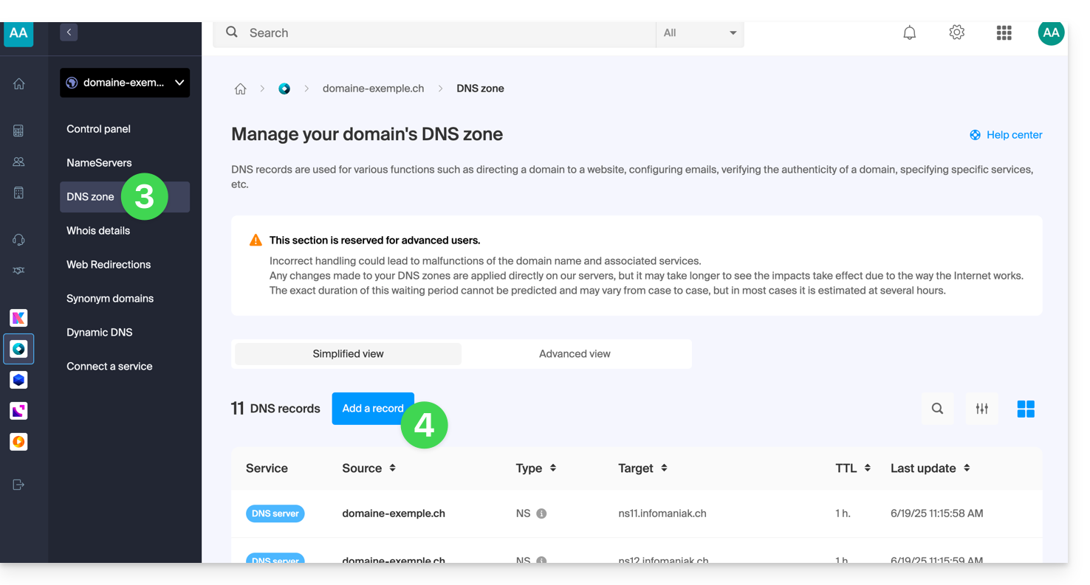Image resolution: width=1090 pixels, height=585 pixels.
Task: Collapse the sidebar with chevron button
Action: point(69,32)
